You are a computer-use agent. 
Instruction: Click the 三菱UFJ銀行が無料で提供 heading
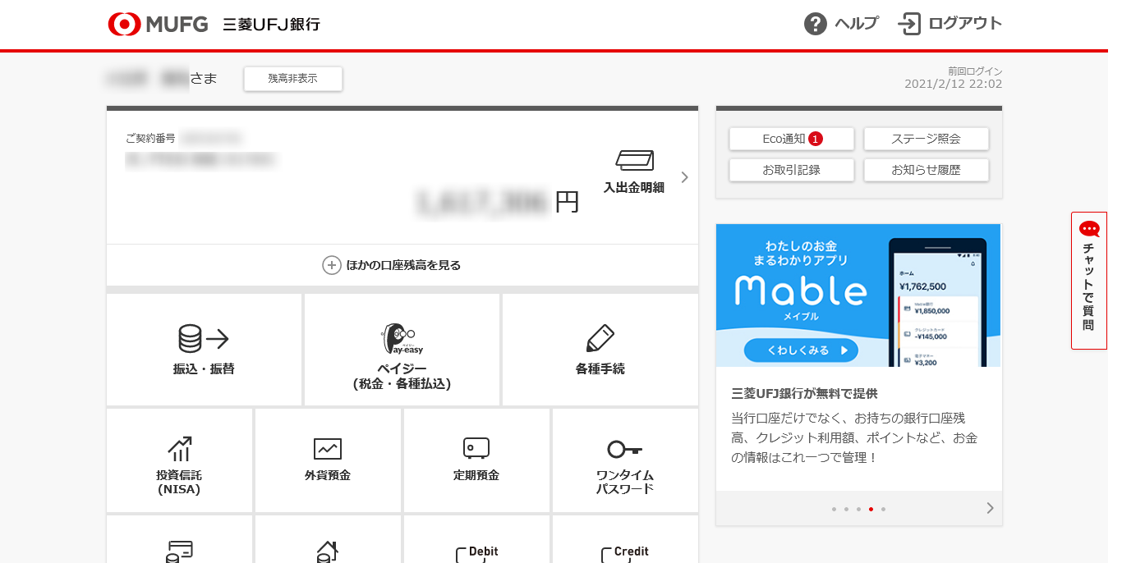(x=804, y=393)
